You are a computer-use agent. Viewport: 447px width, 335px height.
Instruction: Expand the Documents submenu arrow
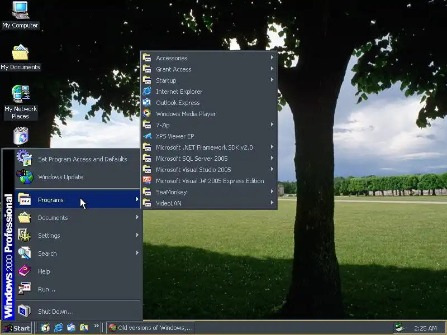[137, 217]
